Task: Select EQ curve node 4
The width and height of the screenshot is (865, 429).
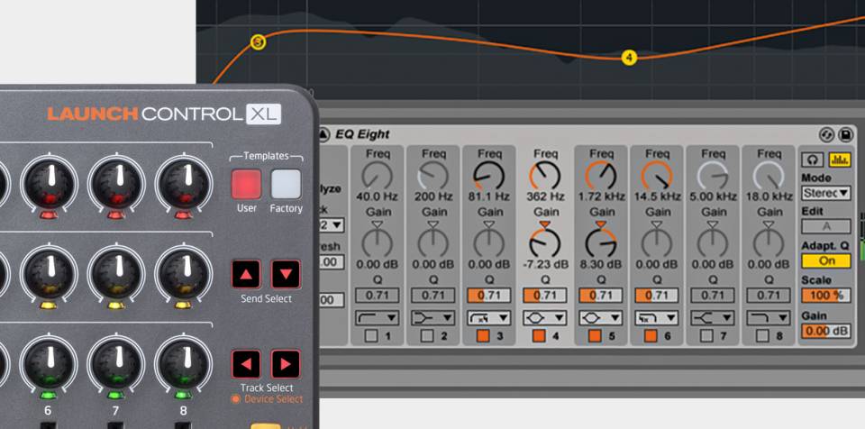Action: (x=629, y=57)
